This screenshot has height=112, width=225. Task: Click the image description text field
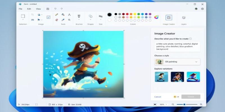click(177, 47)
